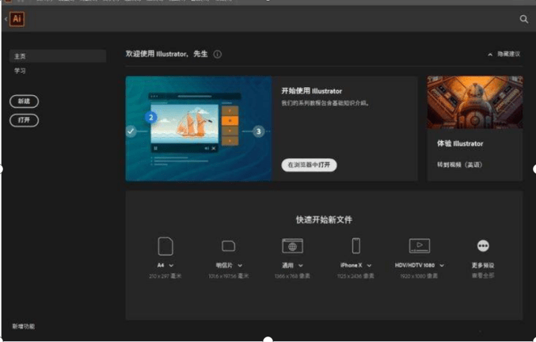This screenshot has width=536, height=342.
Task: Open the 新增功能 what's new link
Action: (23, 326)
